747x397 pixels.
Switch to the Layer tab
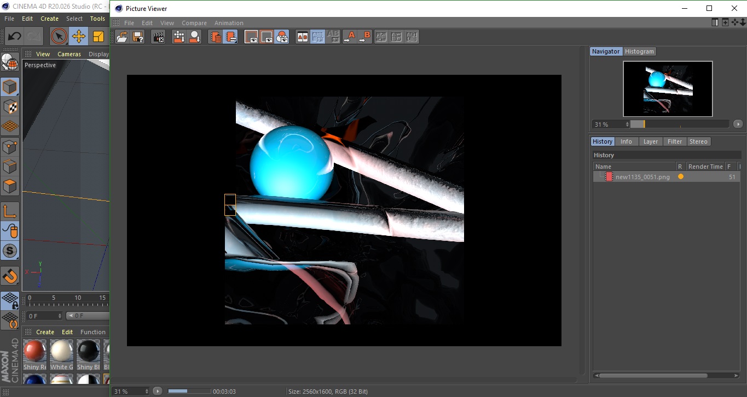pyautogui.click(x=651, y=141)
